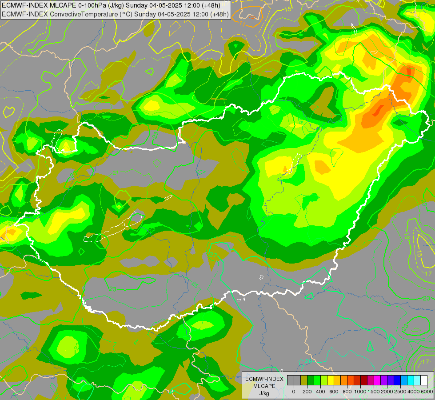This screenshot has width=435, height=400.
Task: Choose the amber legend swatch starting at 600
Action: (337, 380)
